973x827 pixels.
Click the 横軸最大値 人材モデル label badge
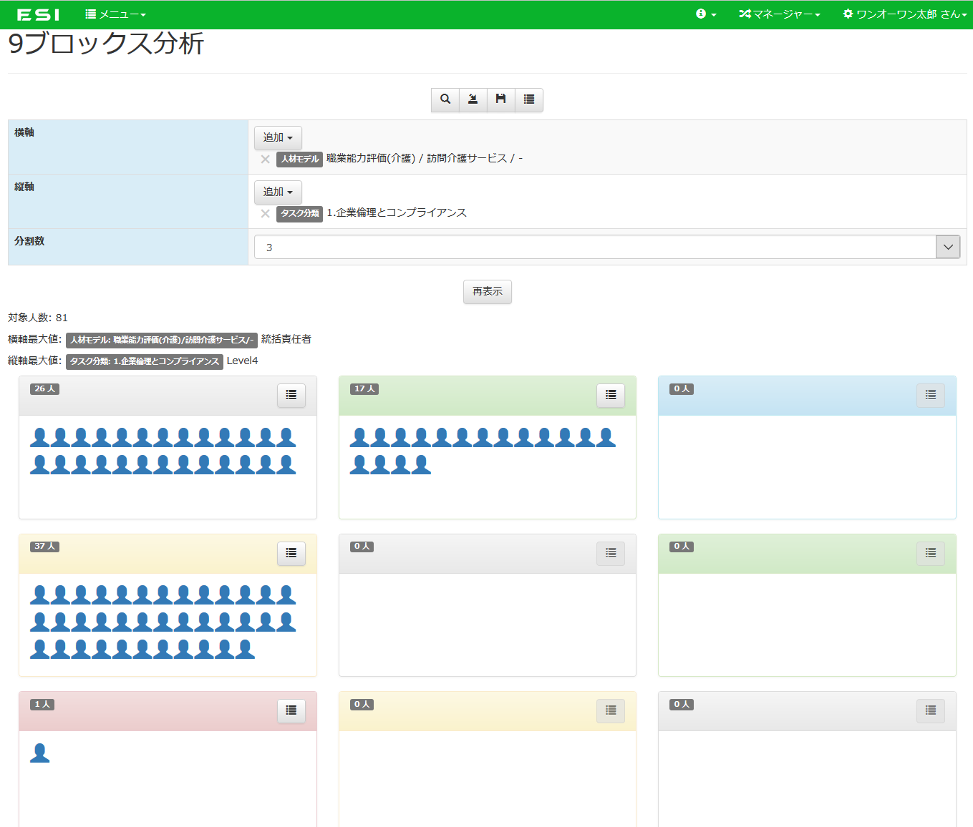point(161,340)
